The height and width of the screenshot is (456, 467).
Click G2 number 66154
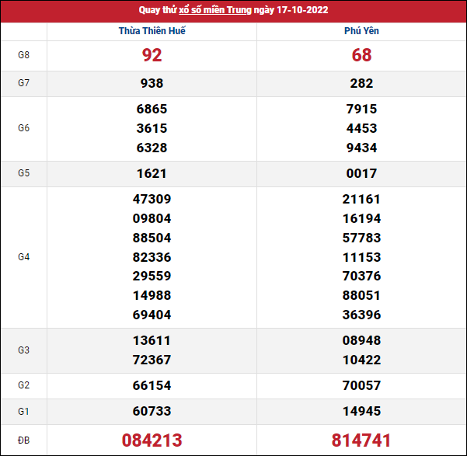coord(152,386)
